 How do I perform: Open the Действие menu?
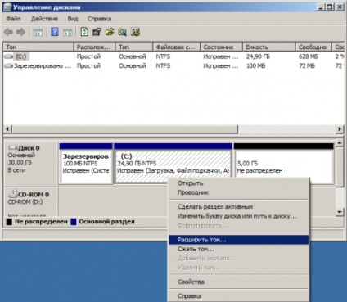(44, 19)
